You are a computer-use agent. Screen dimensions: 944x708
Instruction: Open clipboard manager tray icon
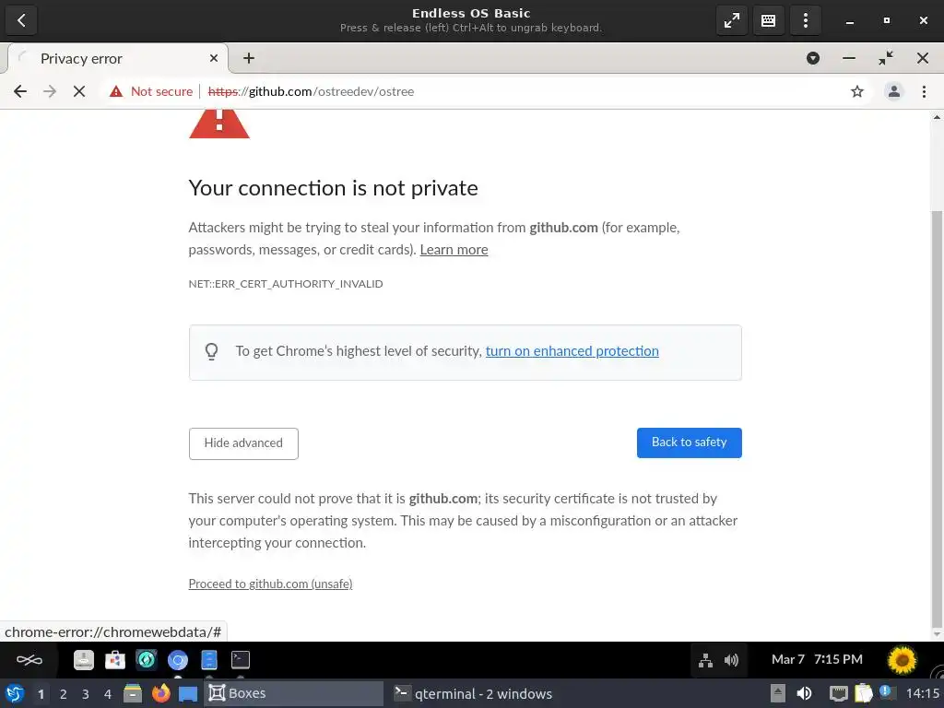pyautogui.click(x=863, y=694)
